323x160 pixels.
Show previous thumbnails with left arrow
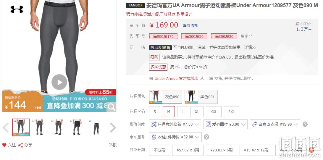pos(6,128)
